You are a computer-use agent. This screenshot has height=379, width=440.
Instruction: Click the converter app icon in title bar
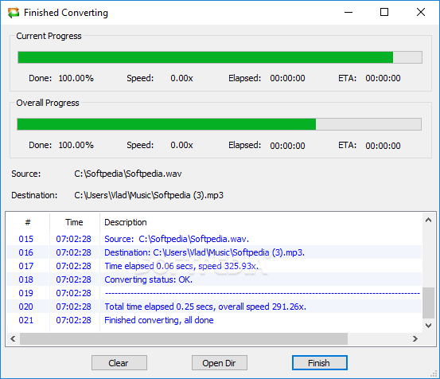click(14, 13)
